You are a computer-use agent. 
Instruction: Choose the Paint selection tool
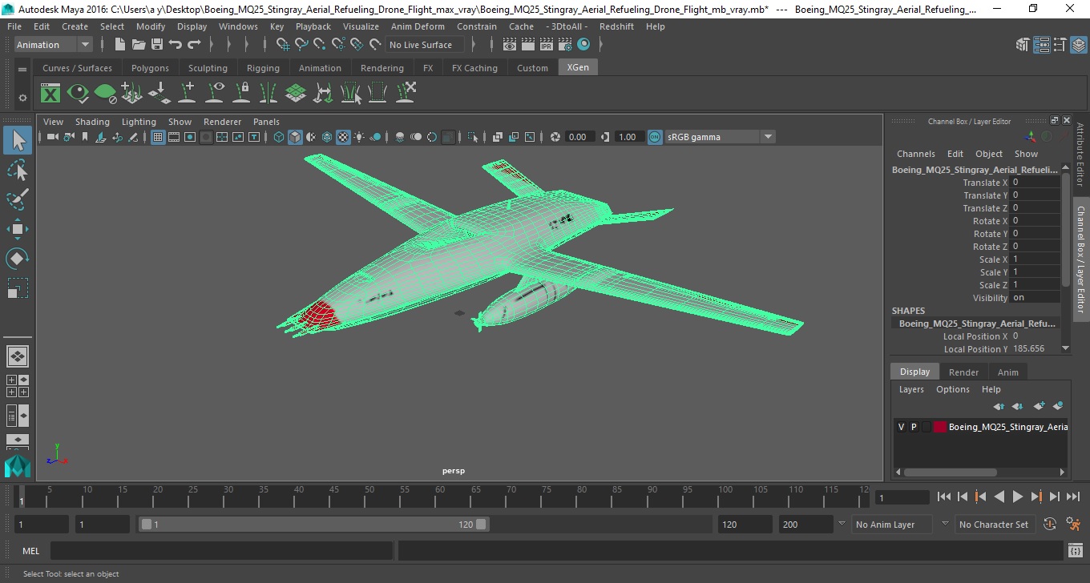pyautogui.click(x=18, y=199)
